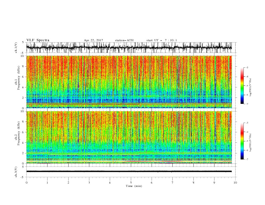Click the "-7" tick on ch.2 colorbar
265x205 pixels.
pyautogui.click(x=247, y=159)
